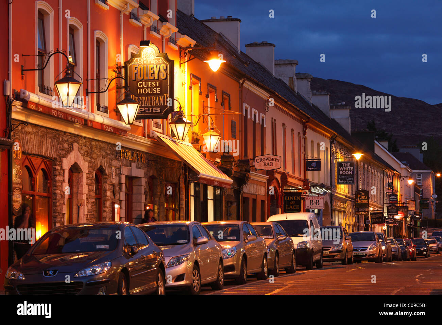442x325 pixels.
Task: Click the Foleys Guest House hanging sign
Action: pyautogui.click(x=149, y=82)
